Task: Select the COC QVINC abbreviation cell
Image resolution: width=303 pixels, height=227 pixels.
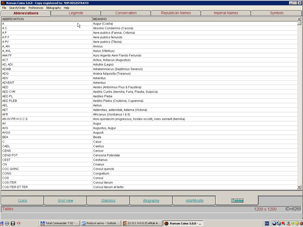Action: point(47,169)
